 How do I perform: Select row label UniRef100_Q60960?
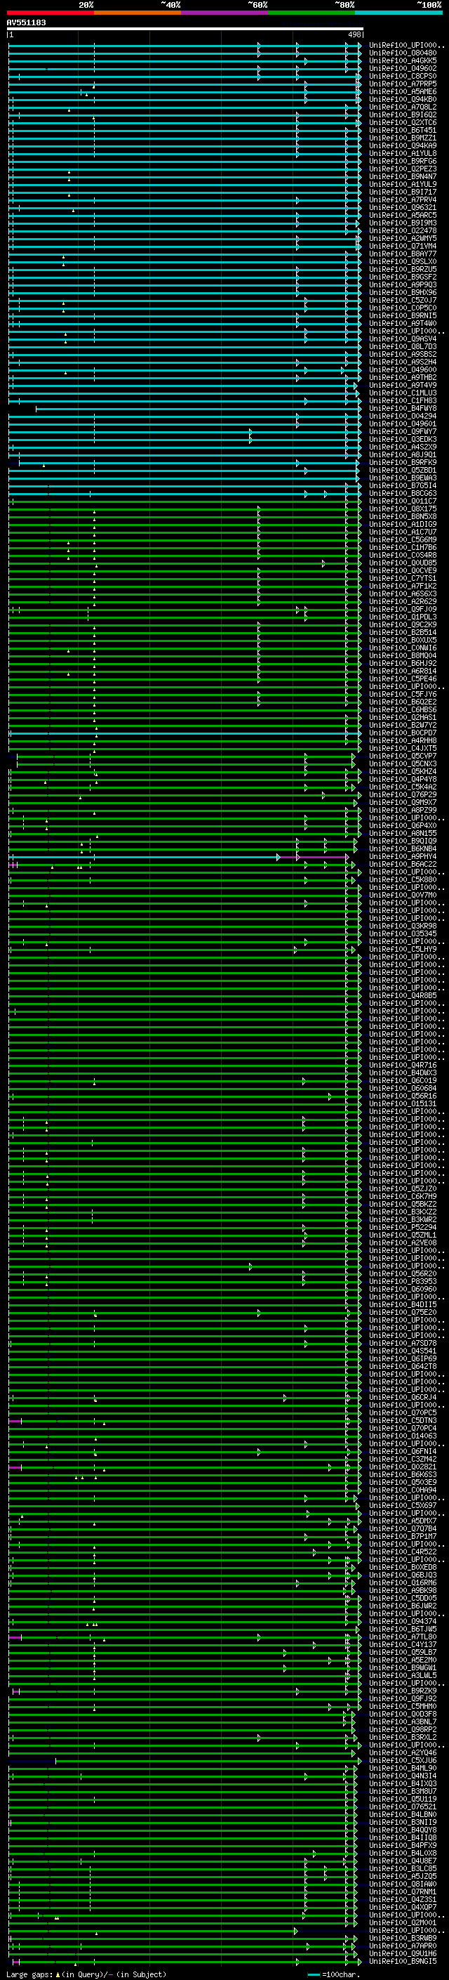pyautogui.click(x=403, y=1289)
